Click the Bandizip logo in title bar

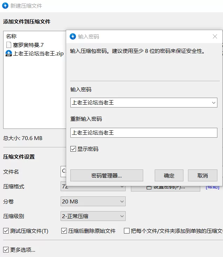coord(5,6)
